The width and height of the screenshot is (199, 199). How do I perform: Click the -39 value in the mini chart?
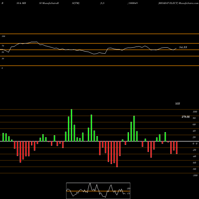pos(128,189)
